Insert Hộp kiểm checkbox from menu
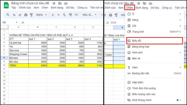Screen dimensions: 187x105 coord(155,82)
